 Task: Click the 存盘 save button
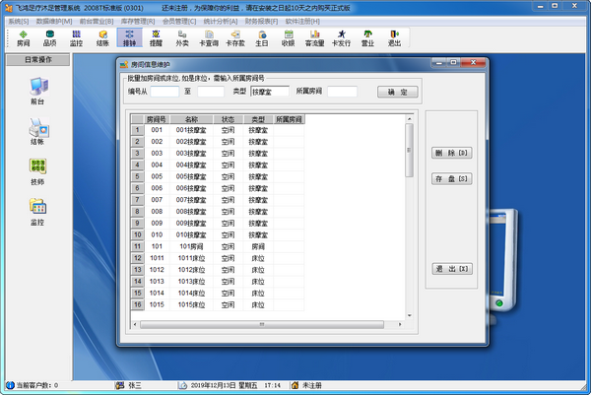(452, 179)
